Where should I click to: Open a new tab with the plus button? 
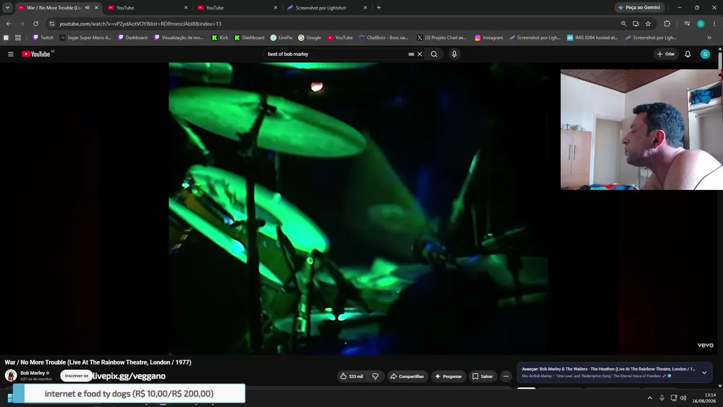(x=378, y=8)
